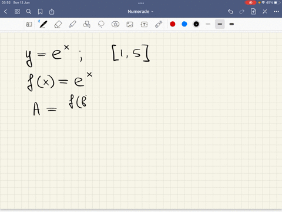Undo the last stroke
This screenshot has width=282, height=212.
pos(230,12)
